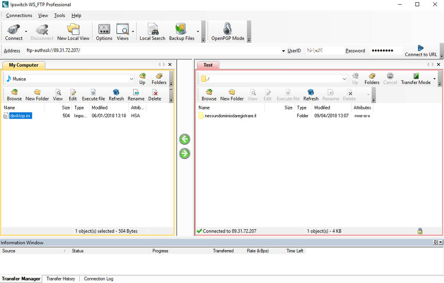
Task: Close the My Computer pane
Action: (x=170, y=64)
